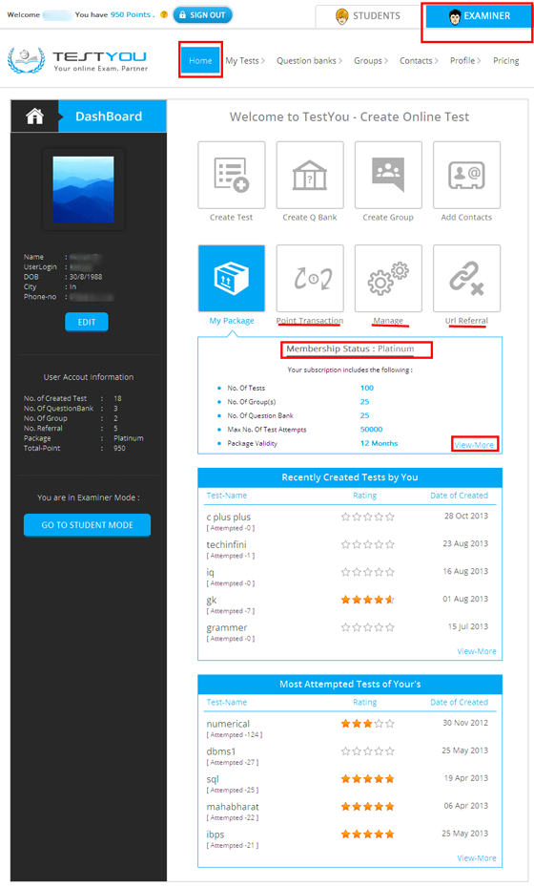Open the ibps test

coord(216,835)
